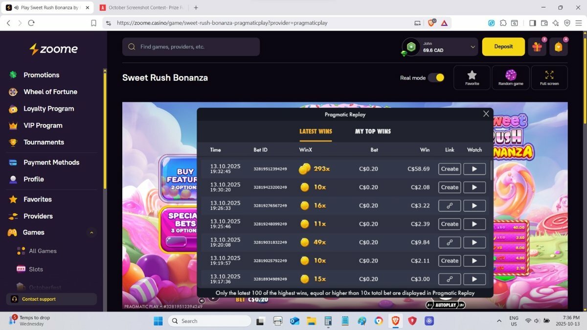Image resolution: width=587 pixels, height=330 pixels.
Task: Toggle the Real mode switch
Action: (436, 78)
